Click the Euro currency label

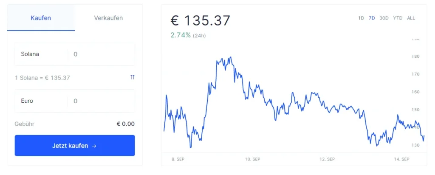coord(27,101)
